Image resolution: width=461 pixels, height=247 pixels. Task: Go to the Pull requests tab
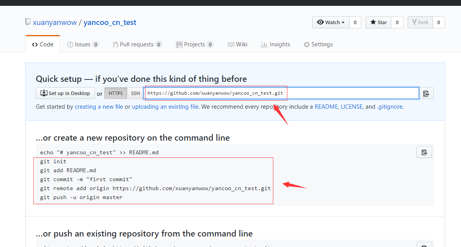tap(137, 44)
